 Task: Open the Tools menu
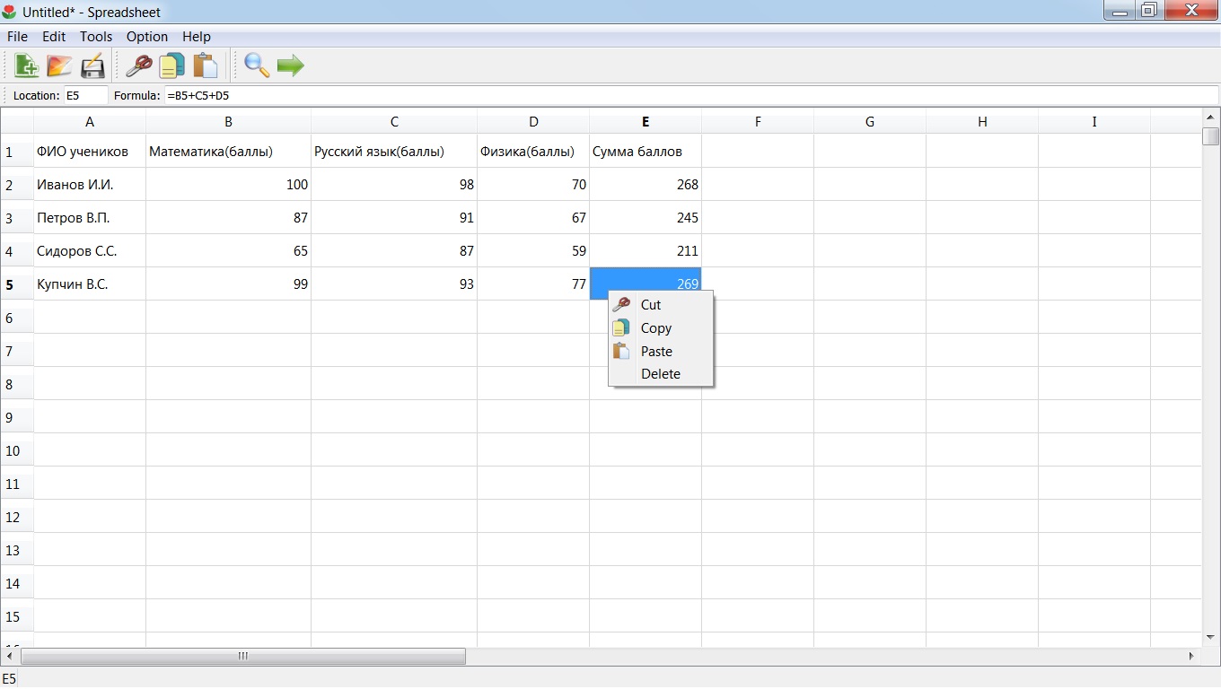click(x=96, y=37)
